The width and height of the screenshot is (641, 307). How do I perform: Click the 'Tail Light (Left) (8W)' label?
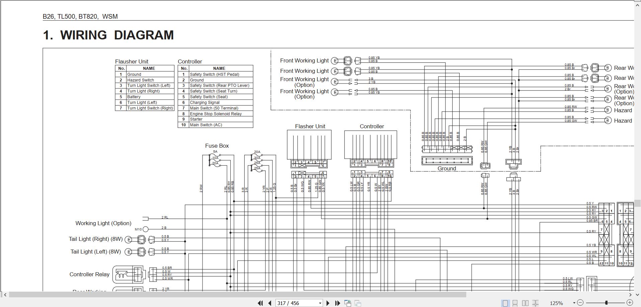(96, 252)
